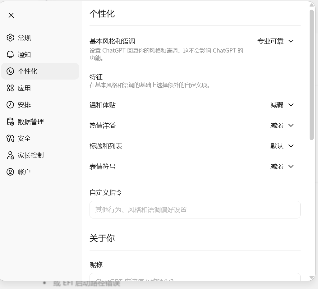Open the 标题和列表 dropdown set to 默认
This screenshot has width=318, height=289.
coord(282,146)
